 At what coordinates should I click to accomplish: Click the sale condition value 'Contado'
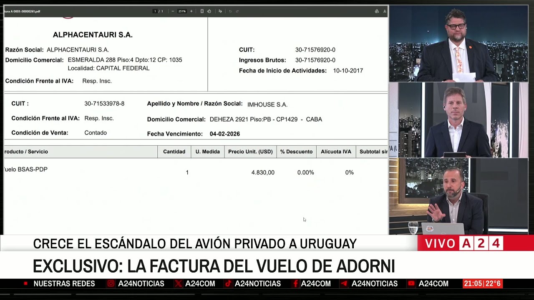[x=96, y=133]
